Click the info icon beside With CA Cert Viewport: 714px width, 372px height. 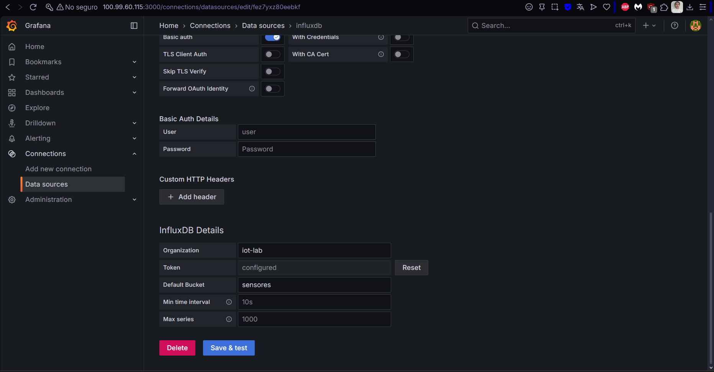[381, 54]
